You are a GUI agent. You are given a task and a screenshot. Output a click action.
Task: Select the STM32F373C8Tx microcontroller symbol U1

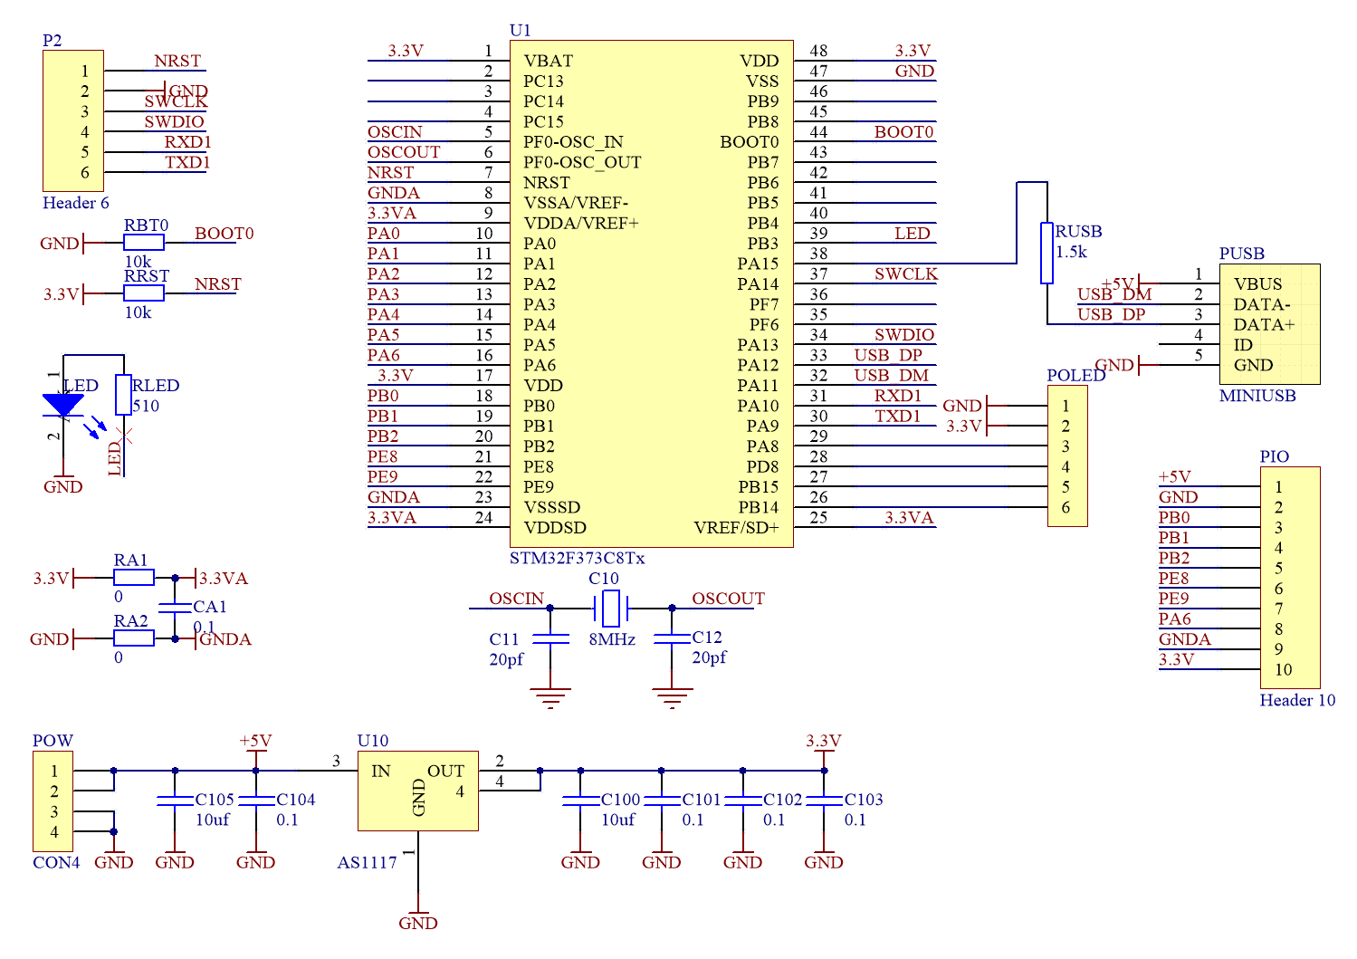(650, 290)
